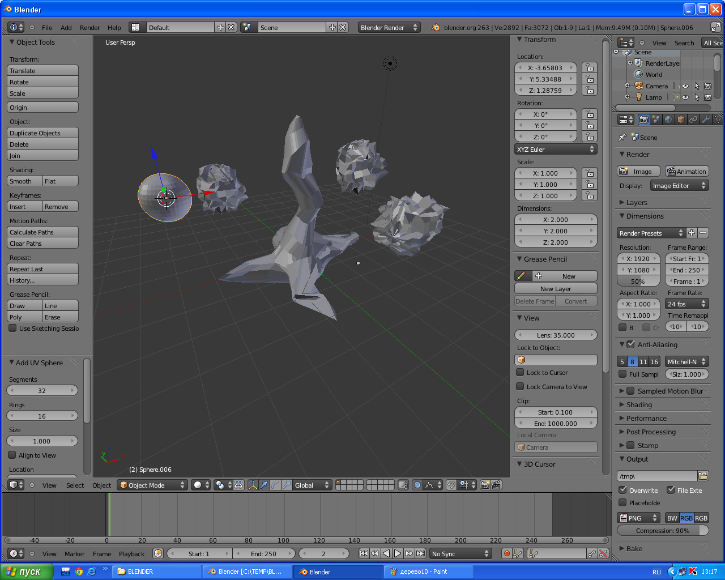Open the Blender Render engine dropdown
725x580 pixels.
pos(389,27)
